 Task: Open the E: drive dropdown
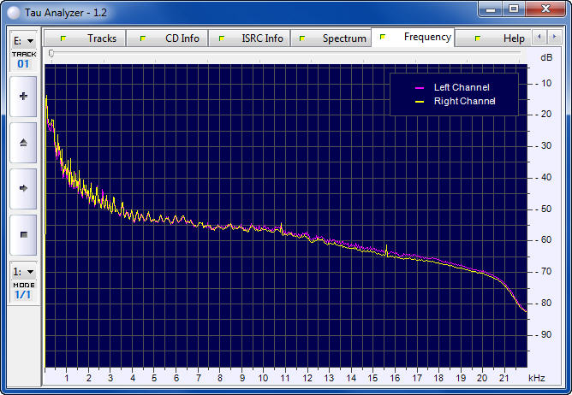[24, 41]
